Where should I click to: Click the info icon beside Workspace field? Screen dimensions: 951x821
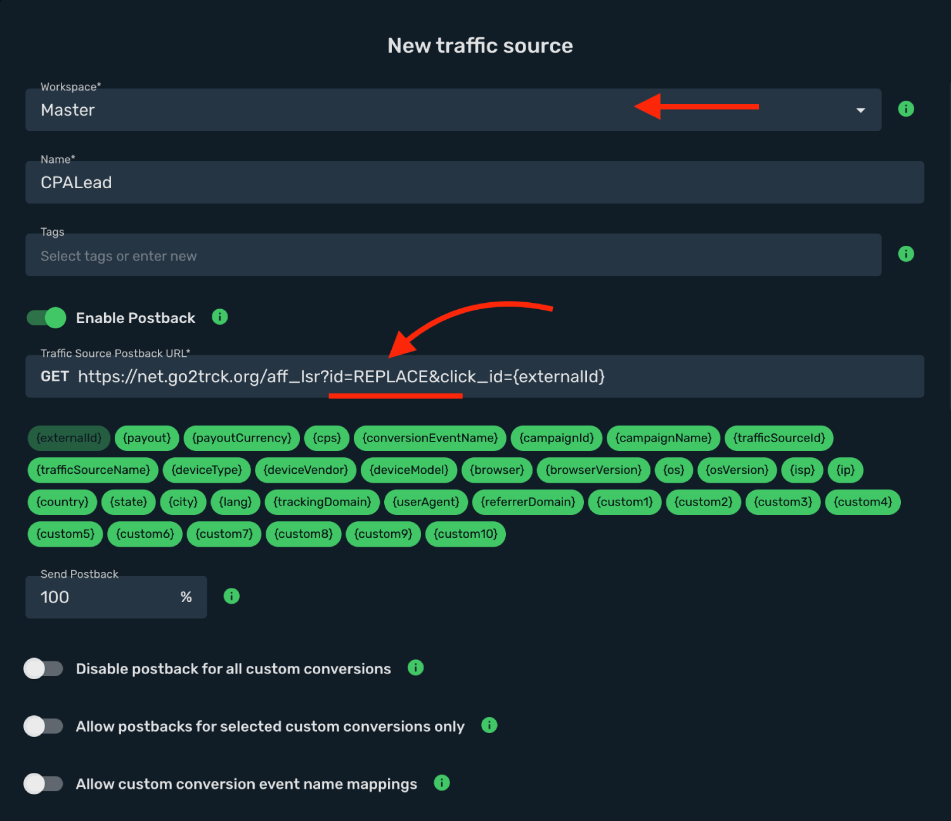tap(906, 109)
